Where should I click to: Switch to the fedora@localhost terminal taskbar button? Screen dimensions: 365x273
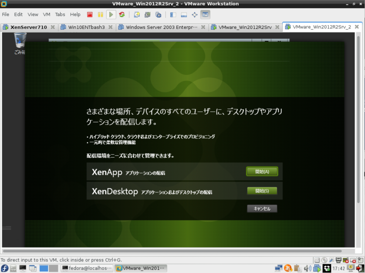[87, 268]
